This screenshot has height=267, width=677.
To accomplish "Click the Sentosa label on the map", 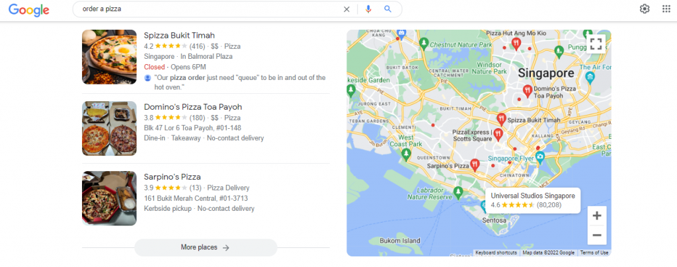I will click(495, 221).
